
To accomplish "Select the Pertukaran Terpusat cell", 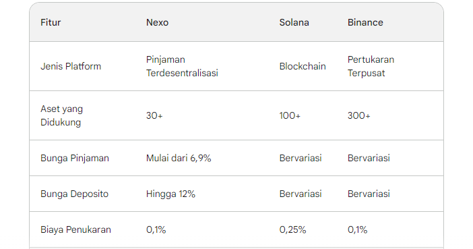I will coord(371,66).
